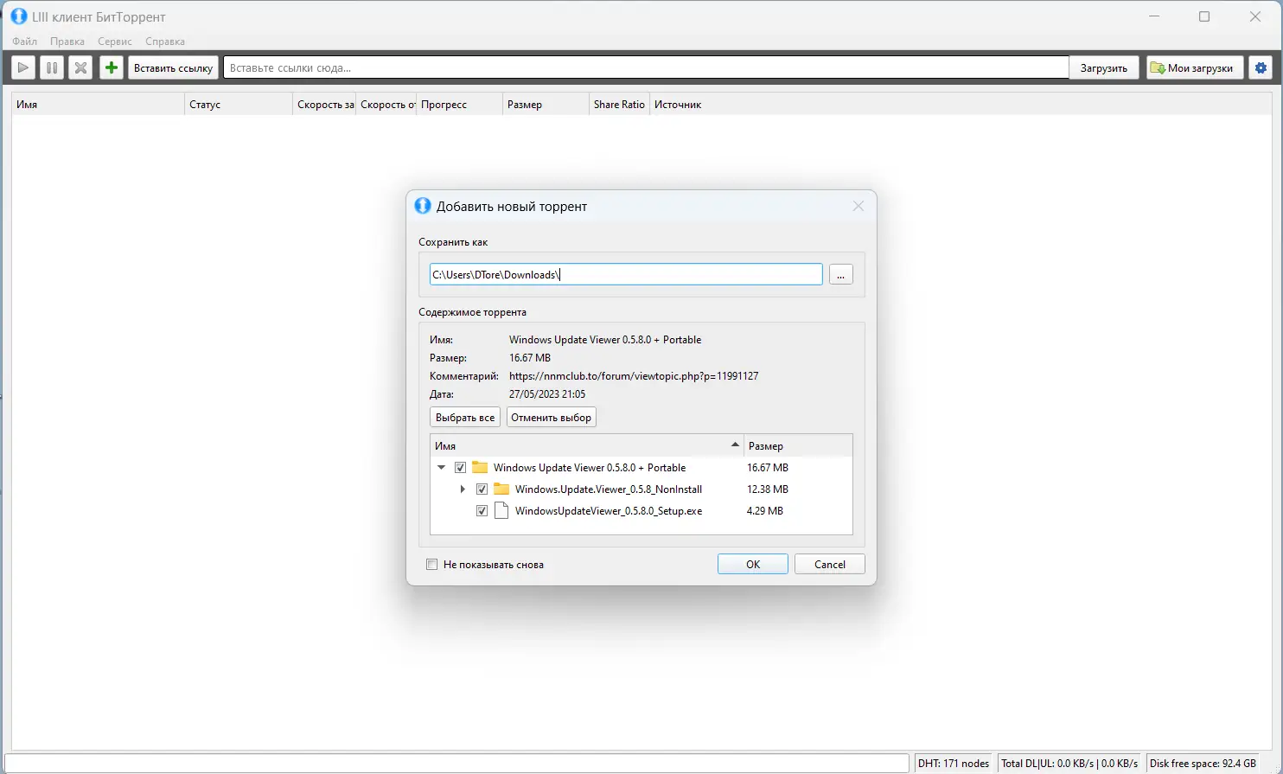Image resolution: width=1283 pixels, height=774 pixels.
Task: Click Cancel in the add torrent dialog
Action: (x=830, y=564)
